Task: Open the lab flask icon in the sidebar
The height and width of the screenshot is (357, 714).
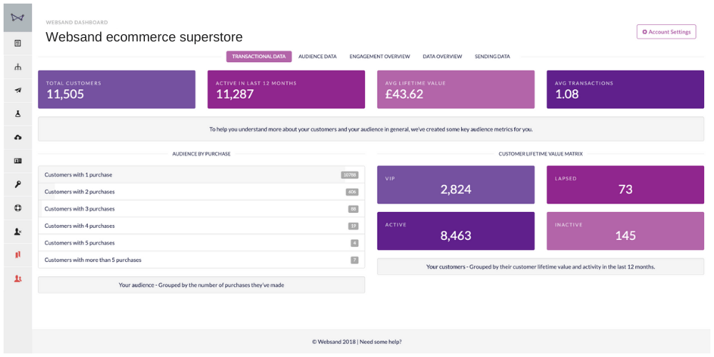Action: [18, 114]
